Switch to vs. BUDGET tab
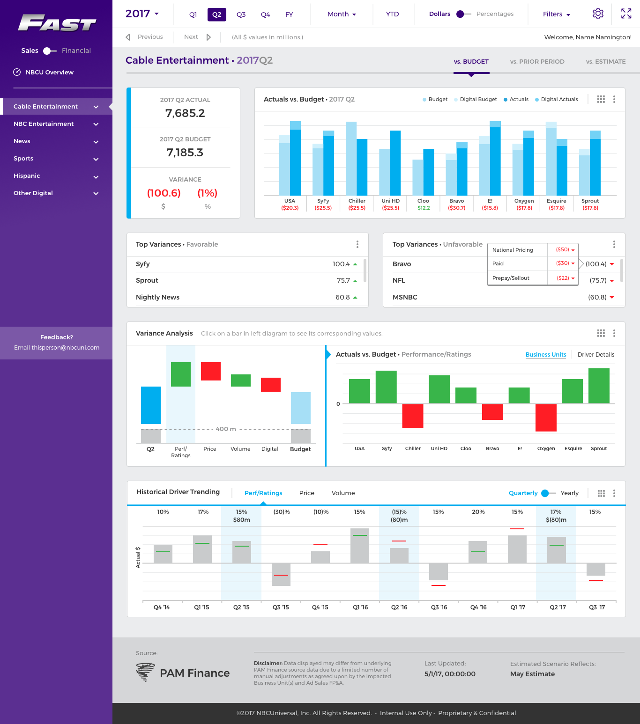 tap(471, 62)
